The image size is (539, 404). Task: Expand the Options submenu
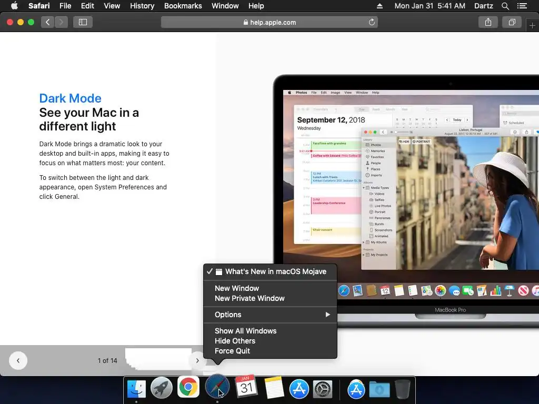coord(270,315)
